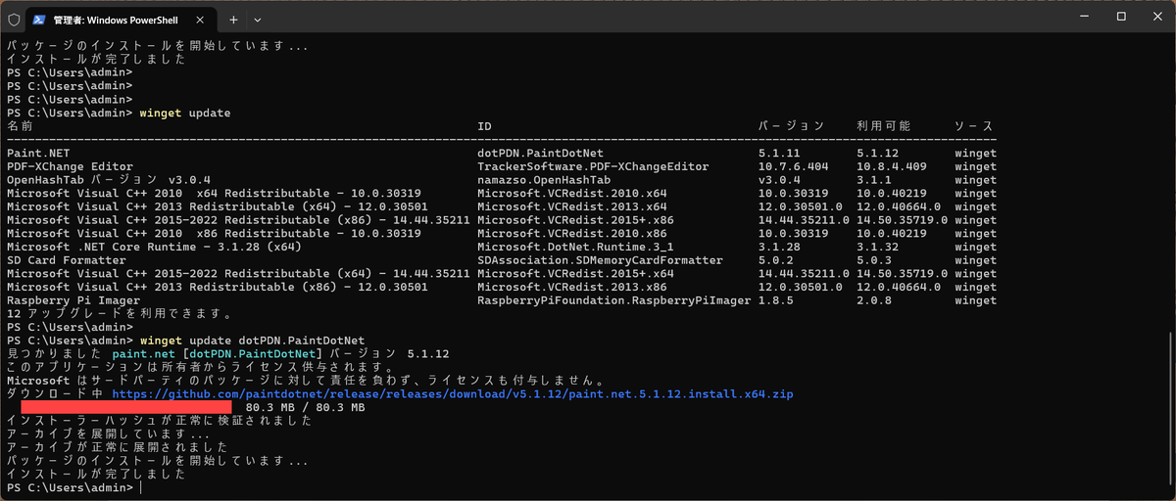Image resolution: width=1176 pixels, height=501 pixels.
Task: Click the バージョン column header
Action: coord(792,126)
